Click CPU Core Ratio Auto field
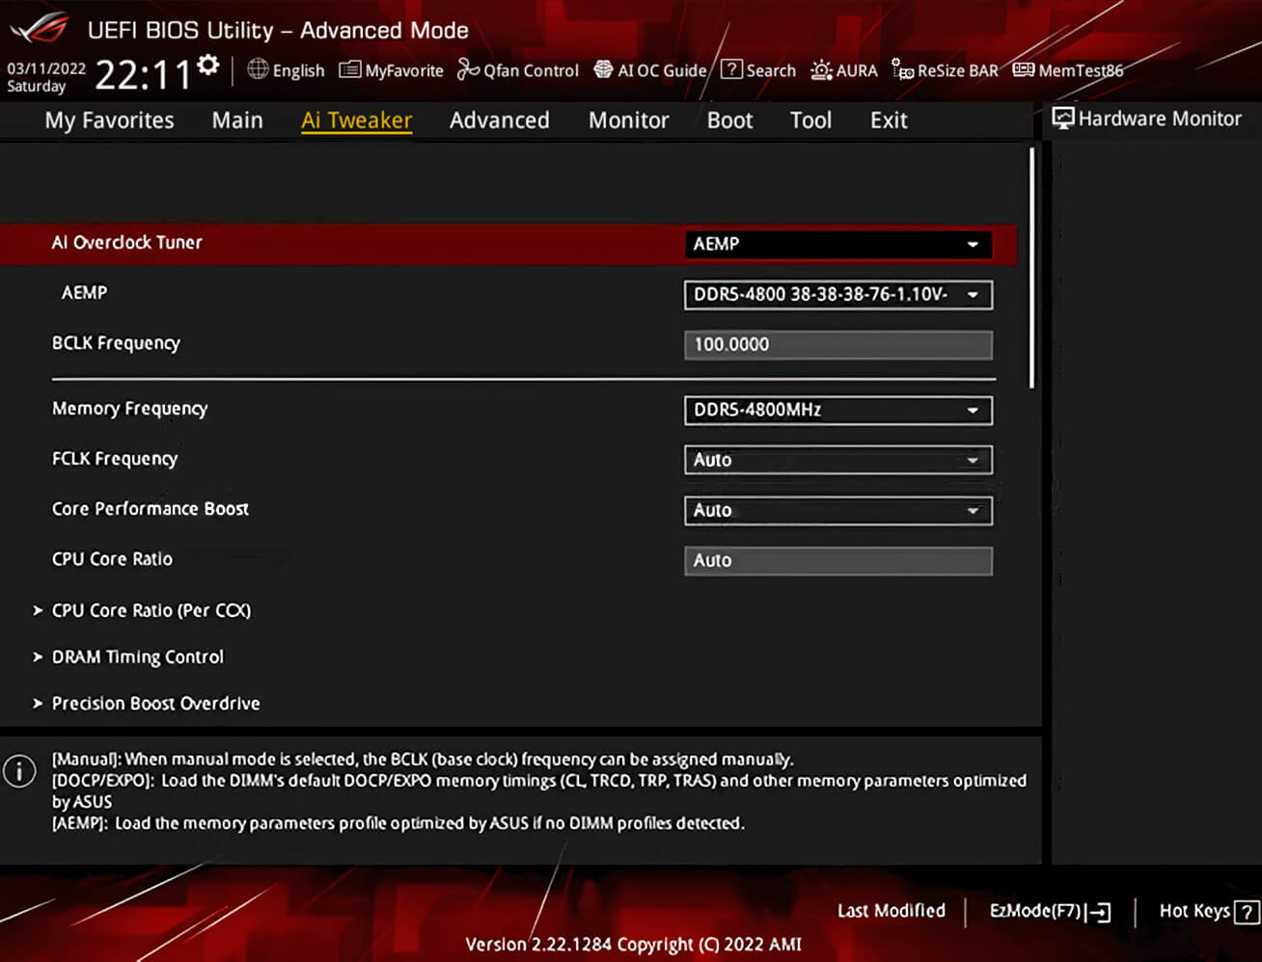 [x=837, y=561]
